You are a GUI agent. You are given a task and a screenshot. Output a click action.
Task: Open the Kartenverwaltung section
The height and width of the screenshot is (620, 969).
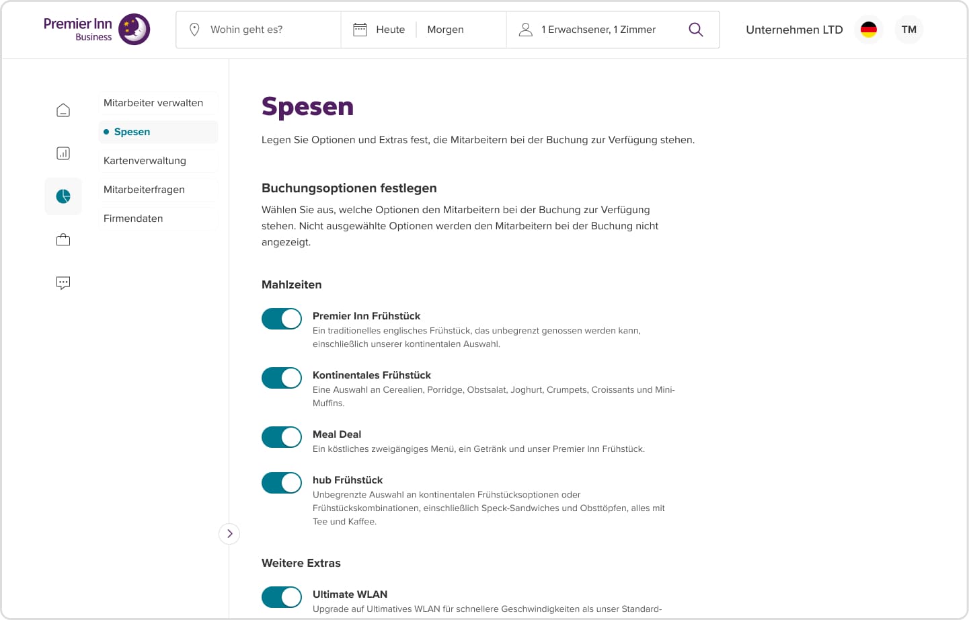[145, 161]
